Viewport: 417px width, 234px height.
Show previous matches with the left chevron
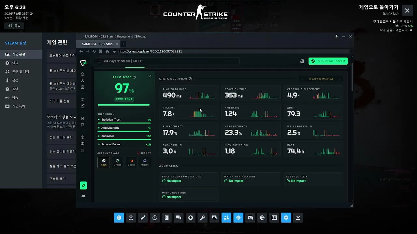click(302, 79)
